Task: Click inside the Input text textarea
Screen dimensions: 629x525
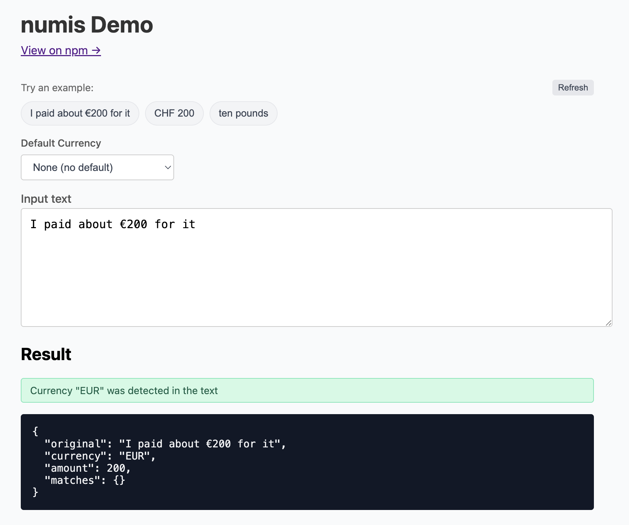Action: click(x=287, y=268)
